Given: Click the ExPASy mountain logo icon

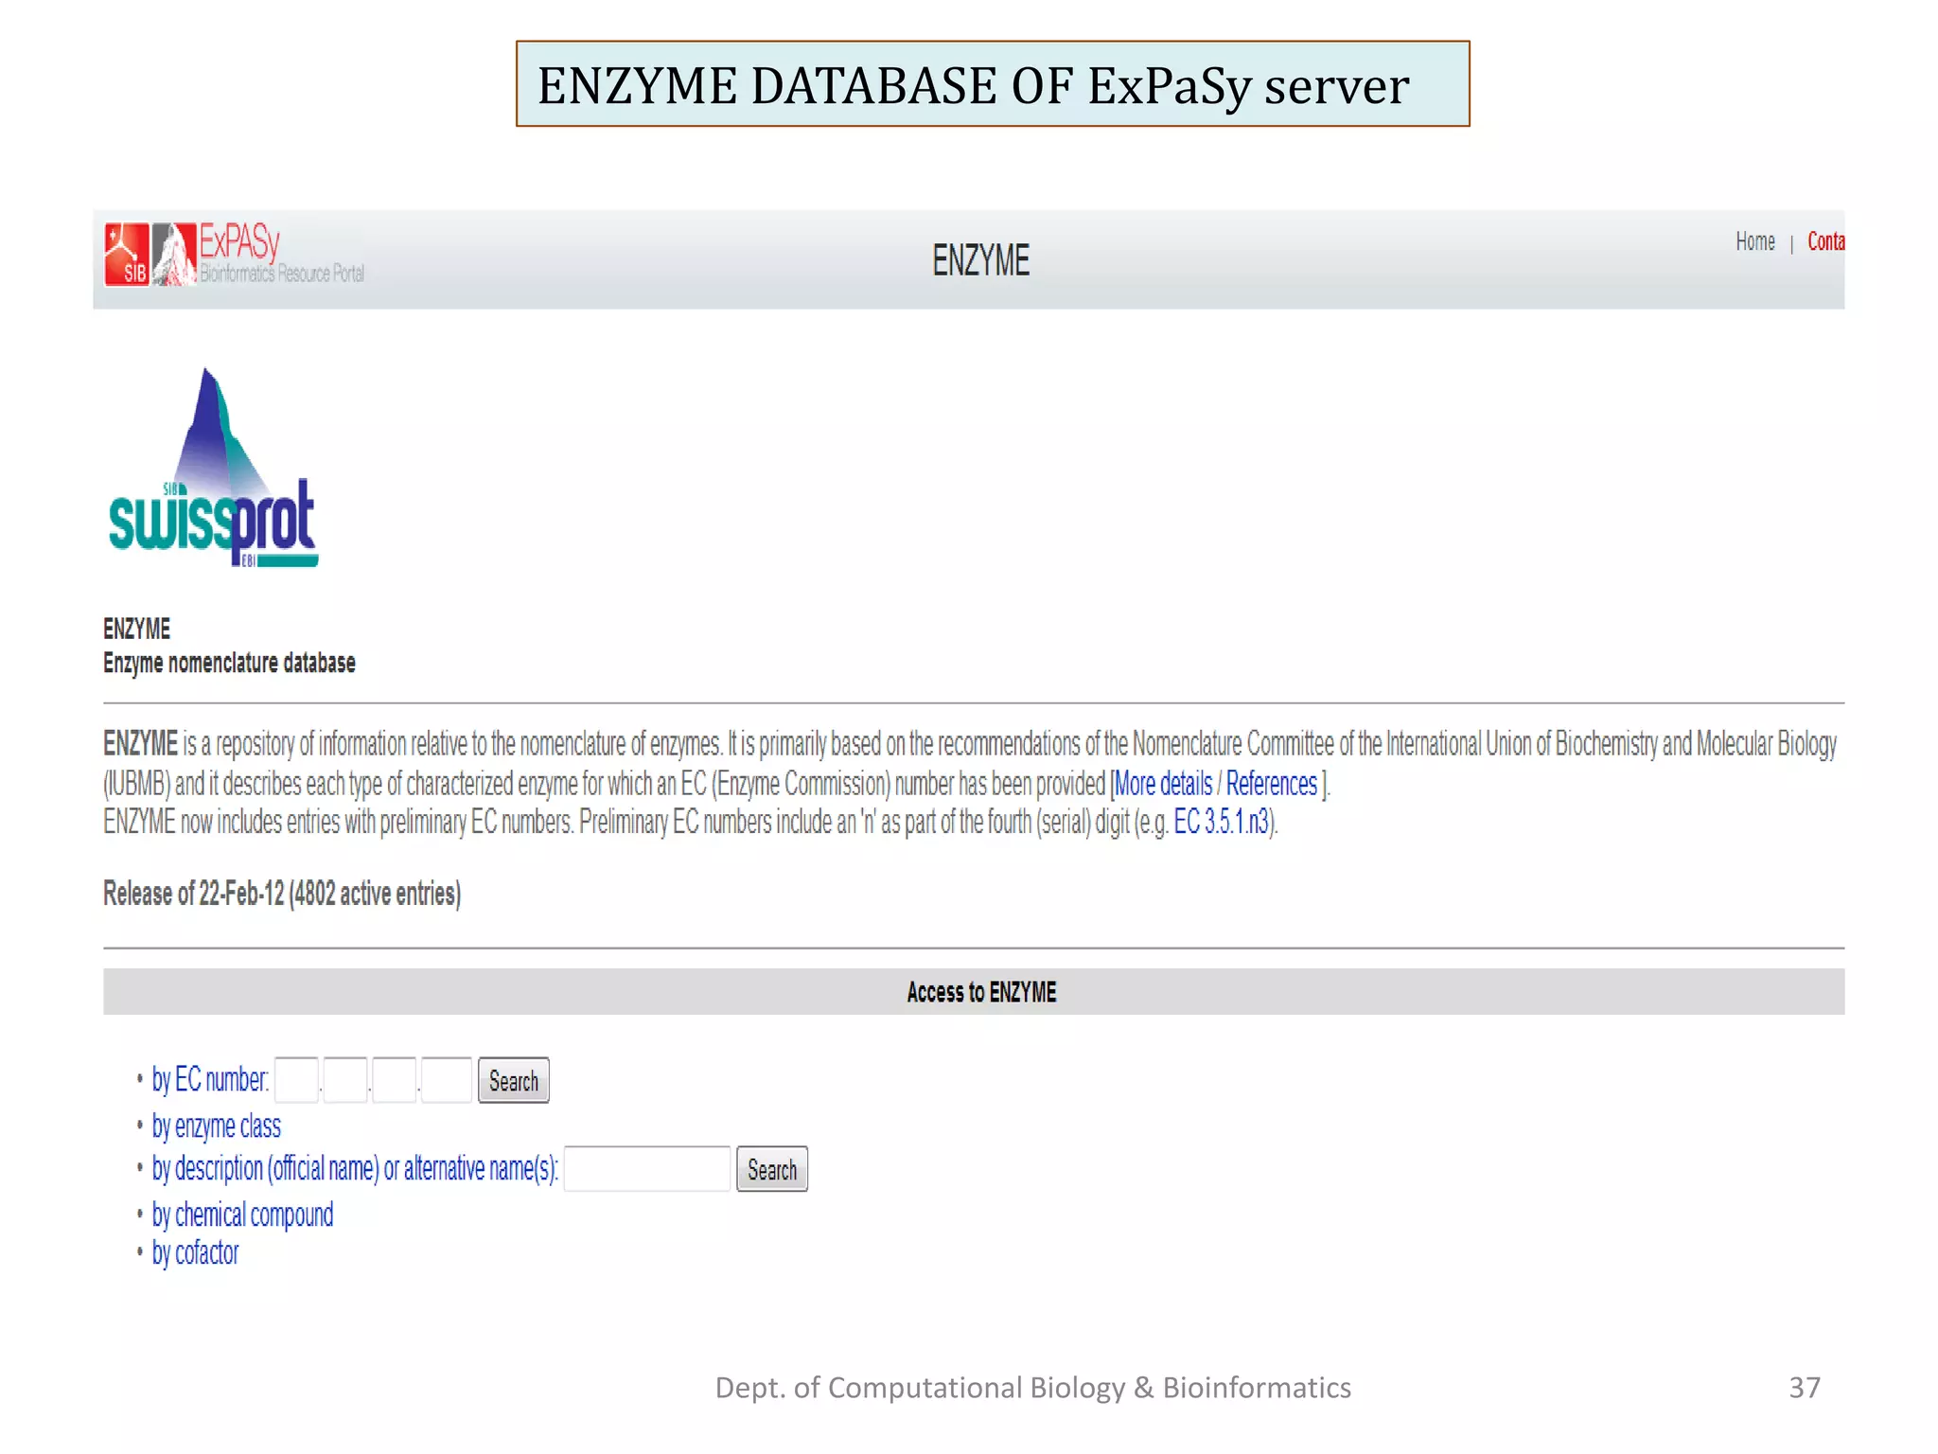Looking at the screenshot, I should pos(173,254).
